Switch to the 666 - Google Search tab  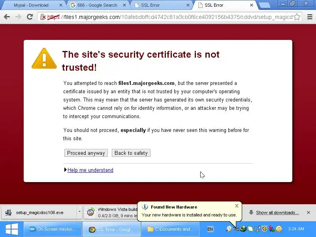pos(98,5)
